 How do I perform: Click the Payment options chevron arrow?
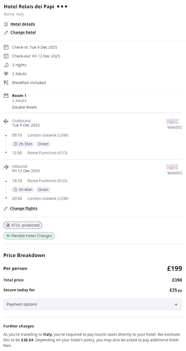point(176,304)
